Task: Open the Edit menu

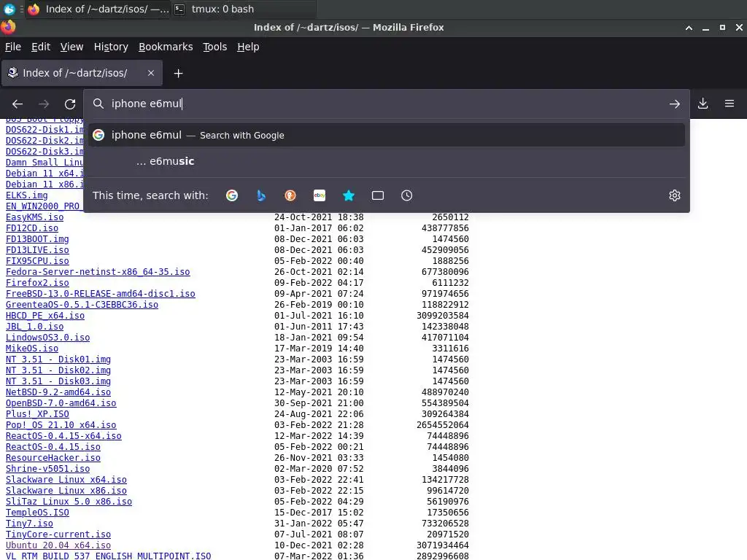Action: pos(41,47)
